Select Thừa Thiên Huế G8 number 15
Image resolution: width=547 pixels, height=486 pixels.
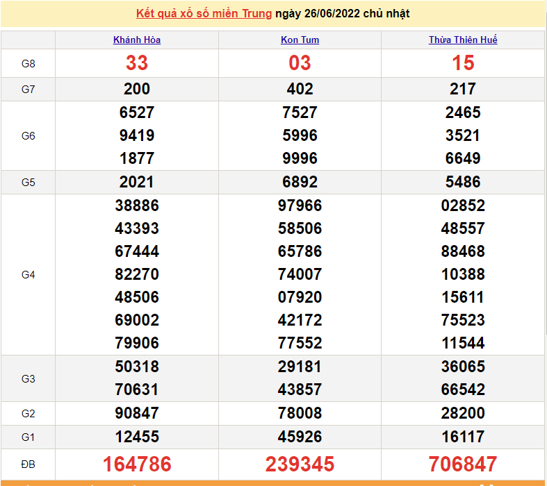tap(463, 63)
